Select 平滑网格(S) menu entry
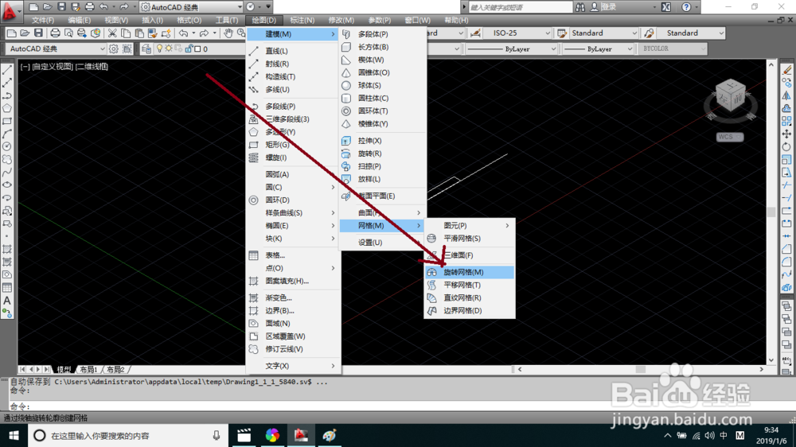 470,239
